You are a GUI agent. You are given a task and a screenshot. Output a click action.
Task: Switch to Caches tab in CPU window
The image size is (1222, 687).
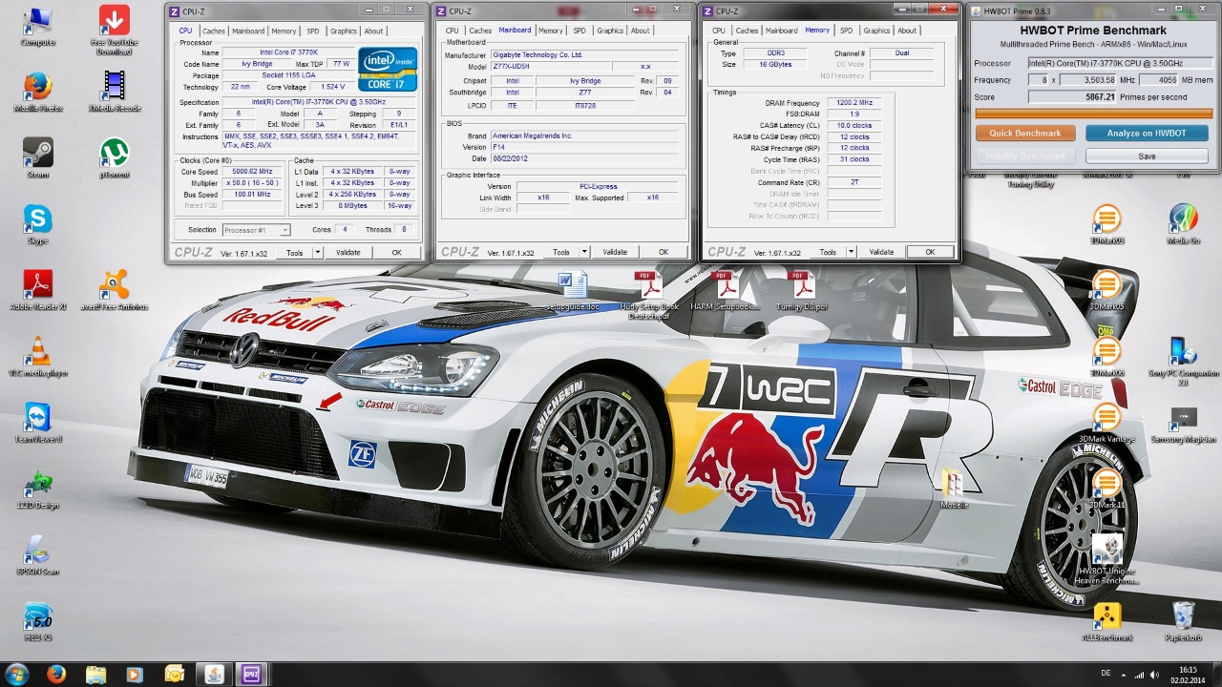(x=214, y=31)
